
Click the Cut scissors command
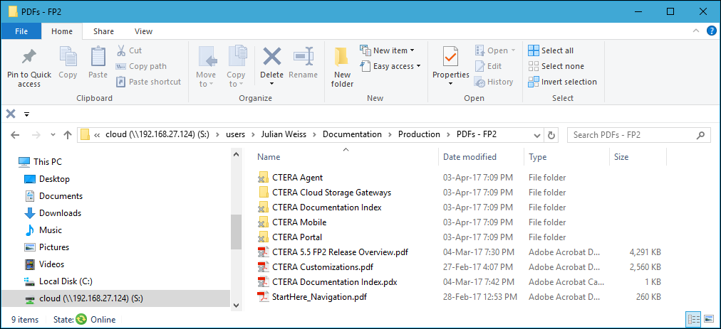pyautogui.click(x=129, y=50)
